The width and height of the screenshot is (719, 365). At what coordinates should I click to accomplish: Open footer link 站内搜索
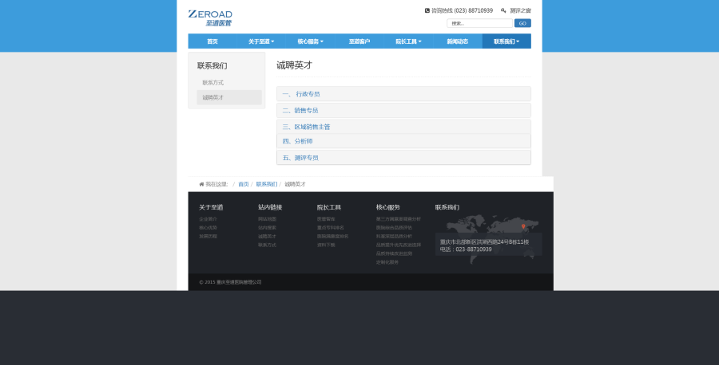point(268,228)
